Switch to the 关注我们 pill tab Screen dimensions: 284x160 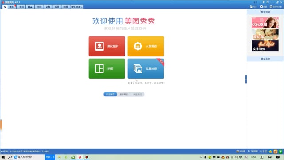point(137,94)
